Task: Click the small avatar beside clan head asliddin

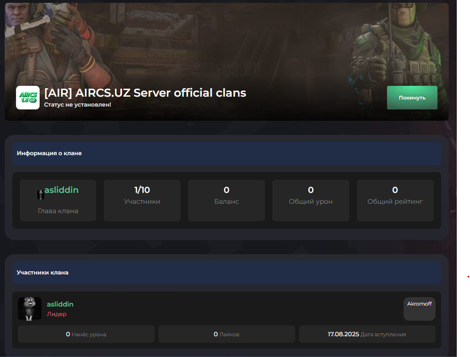Action: coord(41,195)
